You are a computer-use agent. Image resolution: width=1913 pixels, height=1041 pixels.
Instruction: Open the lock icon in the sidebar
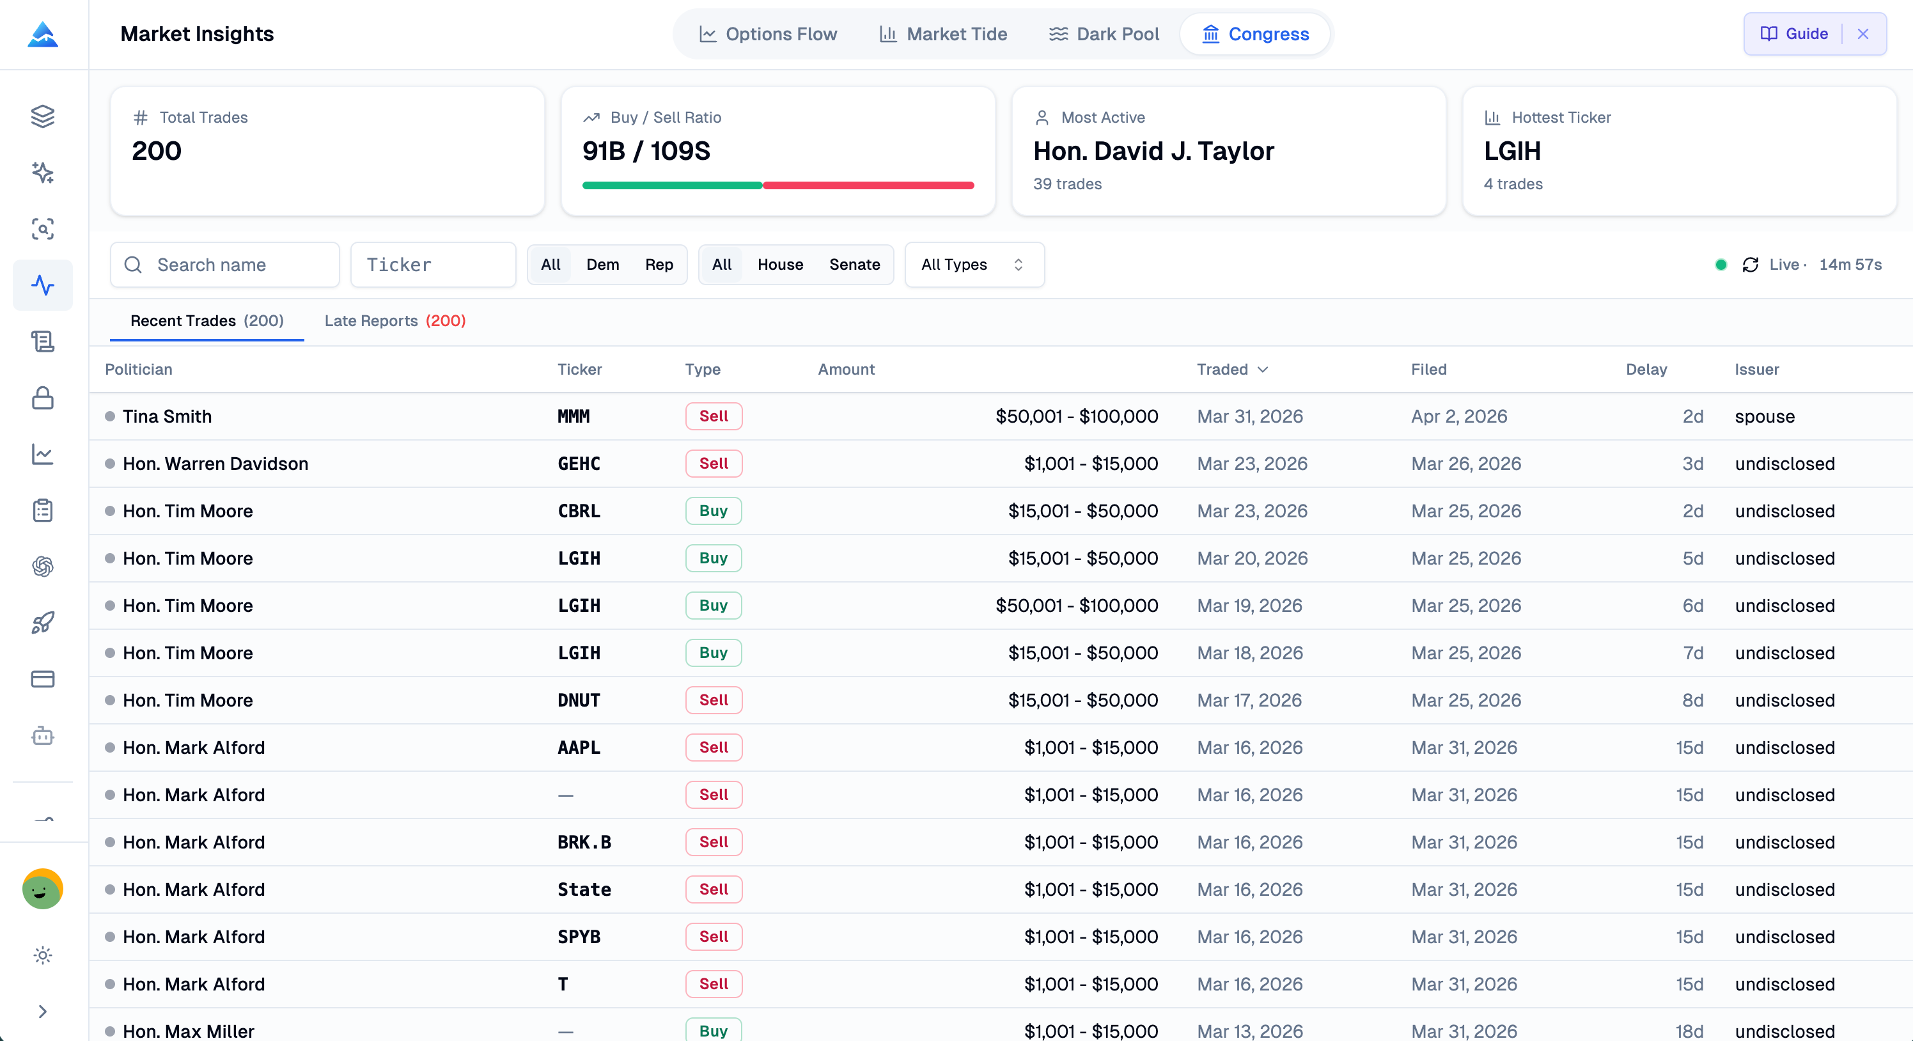coord(42,398)
